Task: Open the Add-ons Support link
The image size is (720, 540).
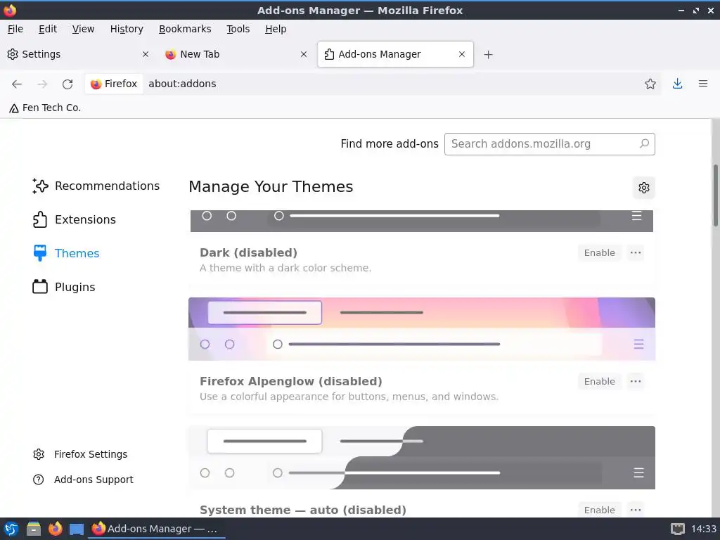Action: (x=83, y=480)
